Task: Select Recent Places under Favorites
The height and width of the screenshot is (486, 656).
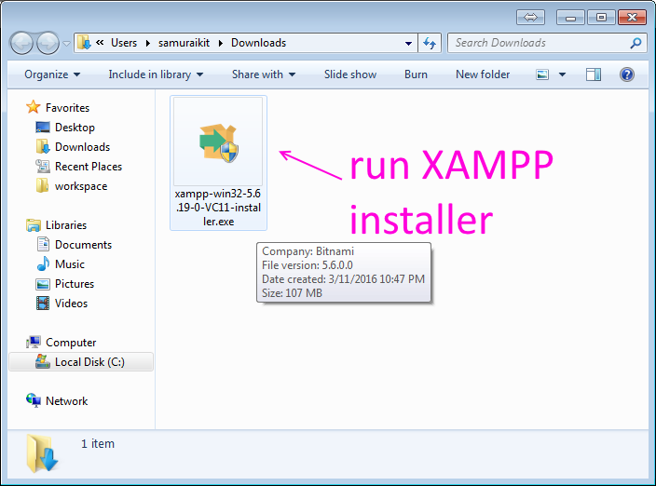Action: 89,167
